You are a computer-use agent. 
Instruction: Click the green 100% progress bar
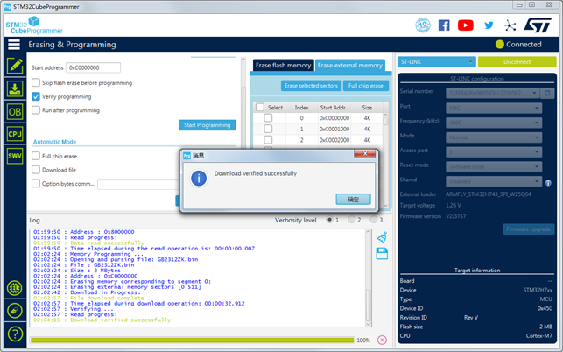pos(192,340)
